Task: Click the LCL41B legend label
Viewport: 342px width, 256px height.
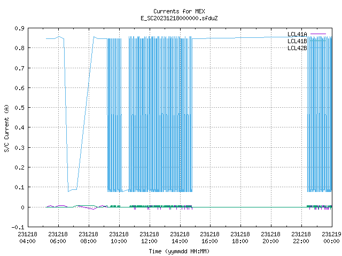Action: point(297,41)
